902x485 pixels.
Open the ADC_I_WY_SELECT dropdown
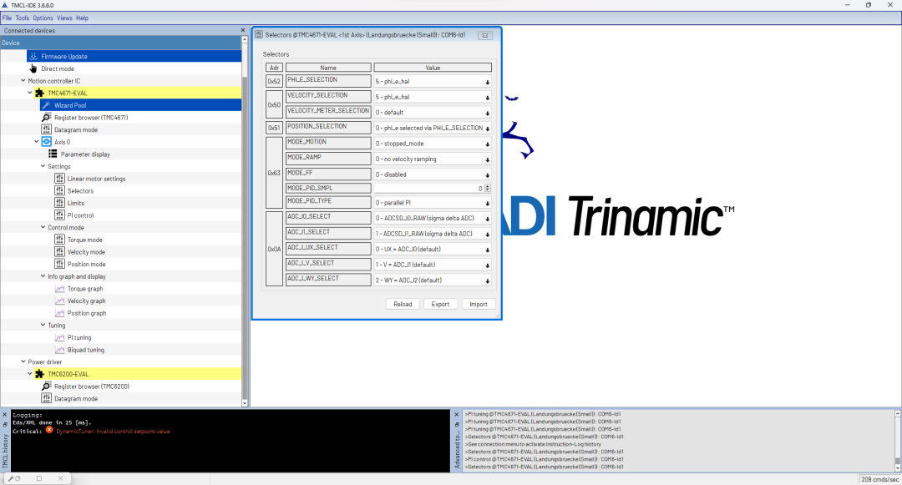click(x=433, y=280)
